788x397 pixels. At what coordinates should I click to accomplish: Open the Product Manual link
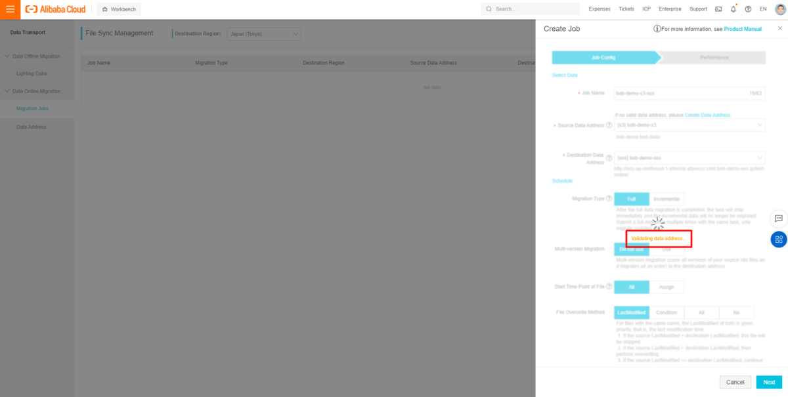coord(743,29)
